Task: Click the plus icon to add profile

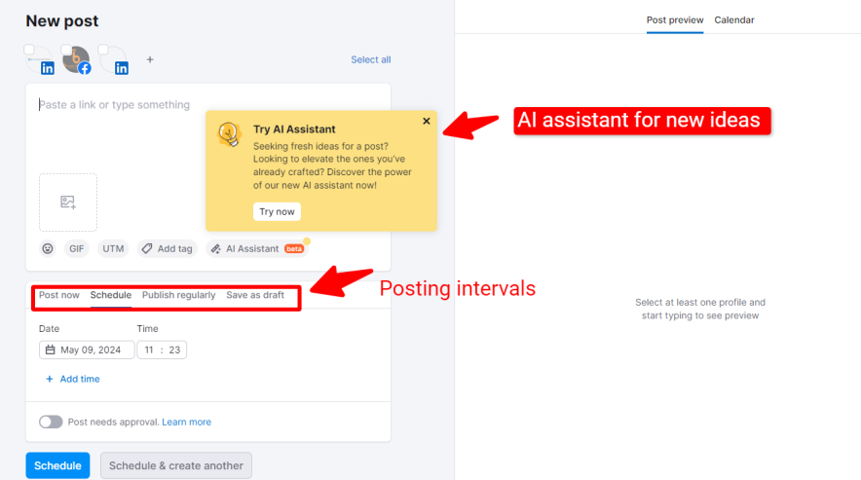Action: pos(150,59)
